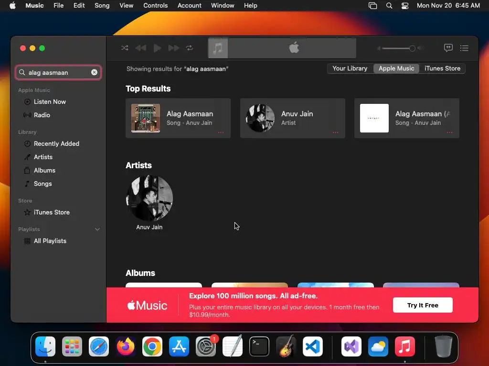Viewport: 489px width, 366px height.
Task: Click the Stage Manager menu bar icon
Action: point(372,6)
